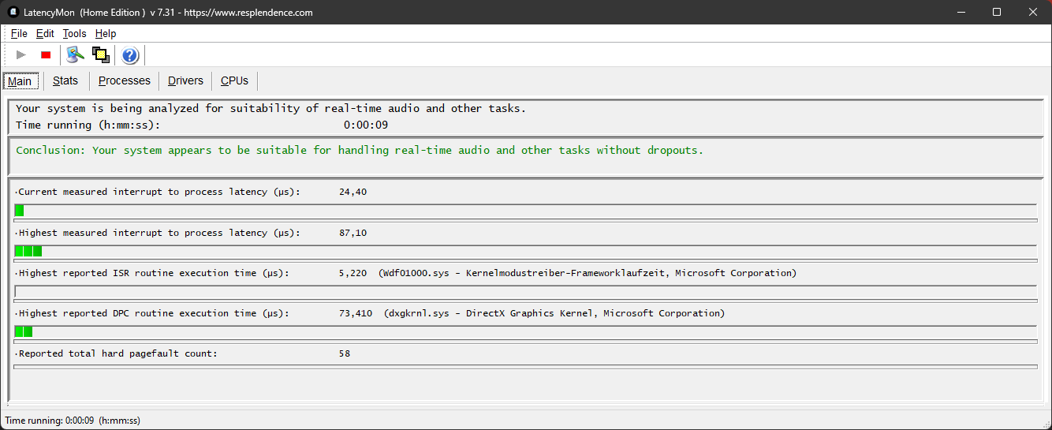Open the Tools menu
The image size is (1052, 430).
(74, 33)
